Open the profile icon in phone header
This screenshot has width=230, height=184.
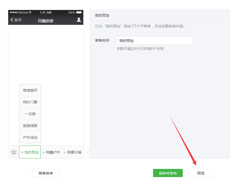79,20
